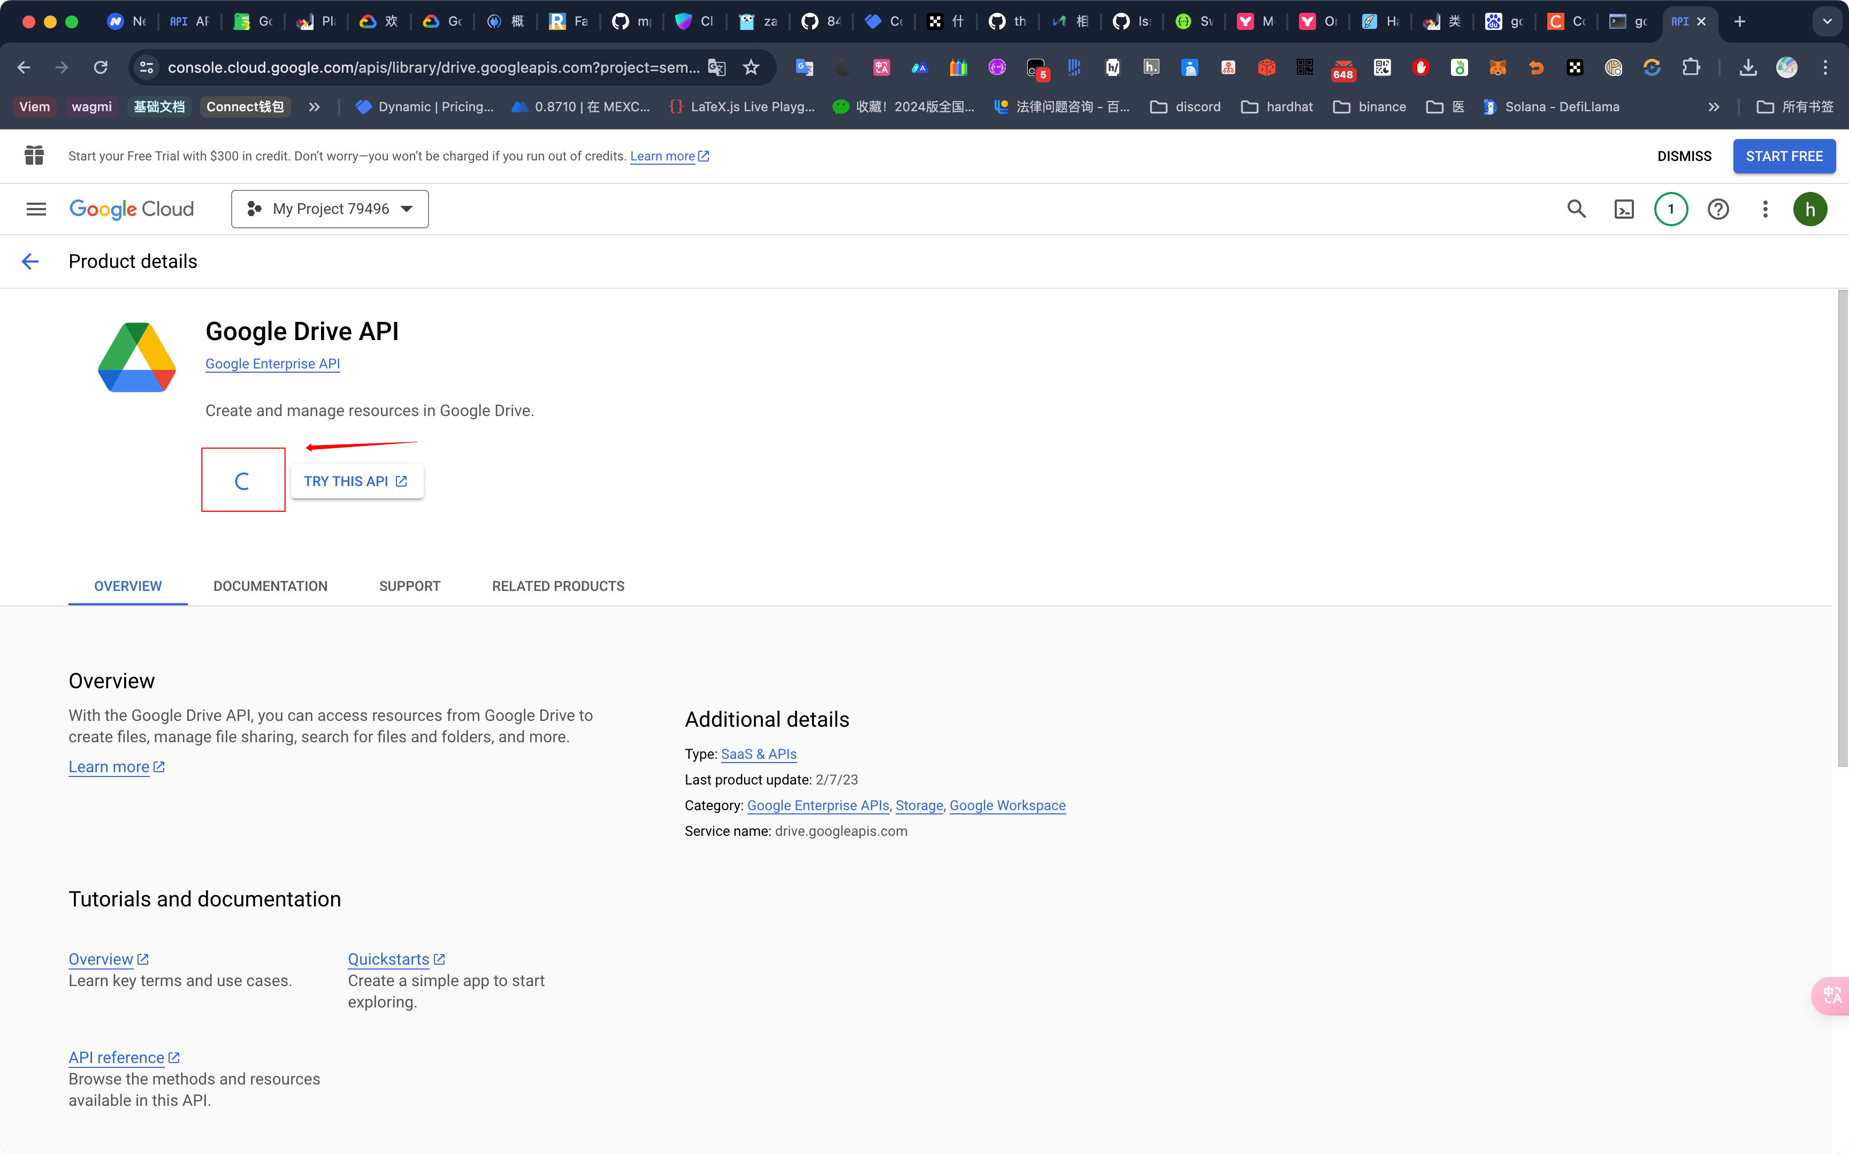Click the free trial gift icon

click(x=34, y=156)
